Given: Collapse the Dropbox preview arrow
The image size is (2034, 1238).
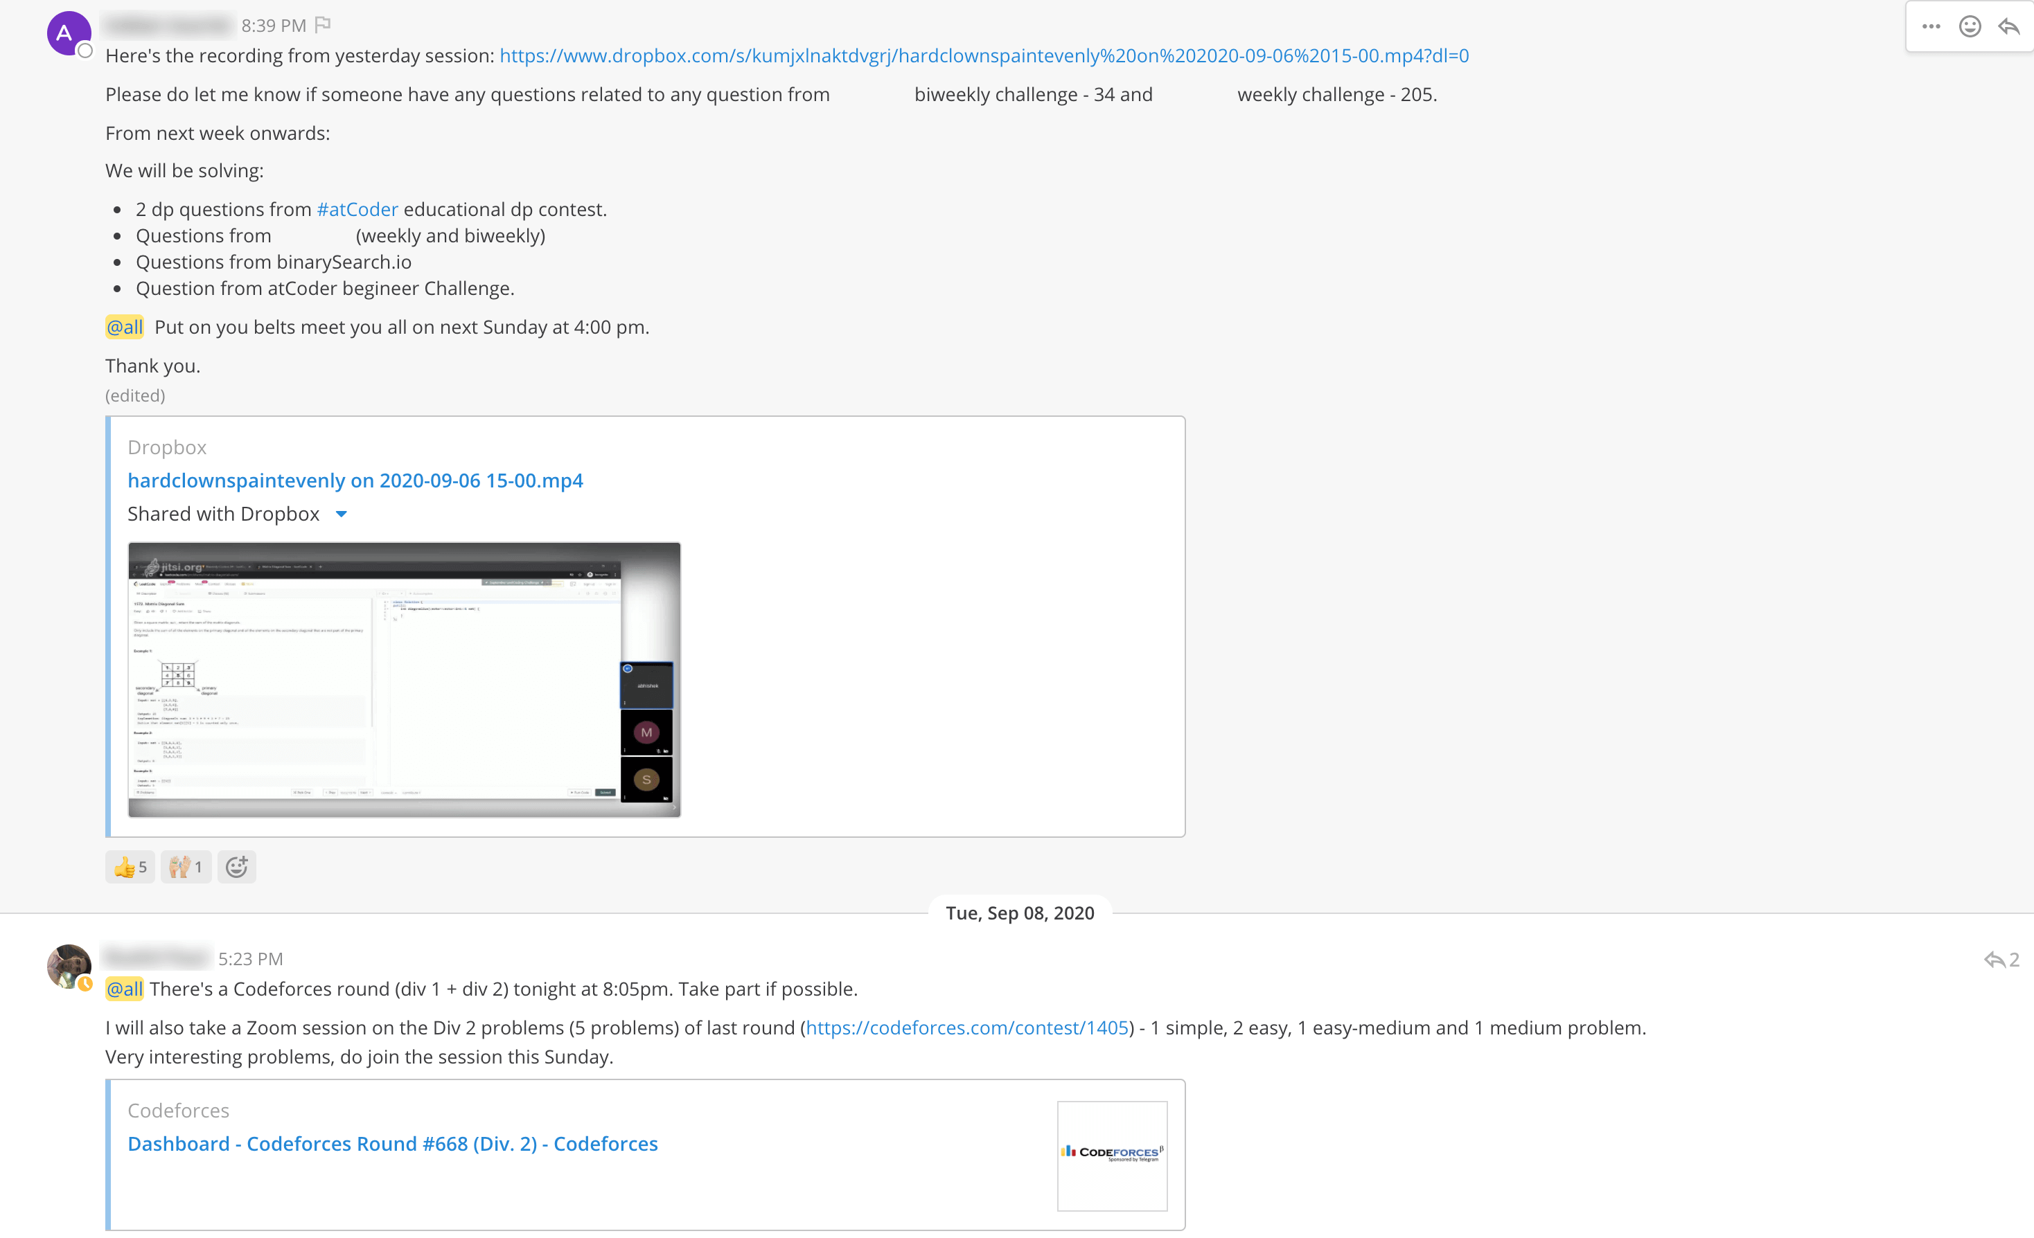Looking at the screenshot, I should [x=341, y=514].
